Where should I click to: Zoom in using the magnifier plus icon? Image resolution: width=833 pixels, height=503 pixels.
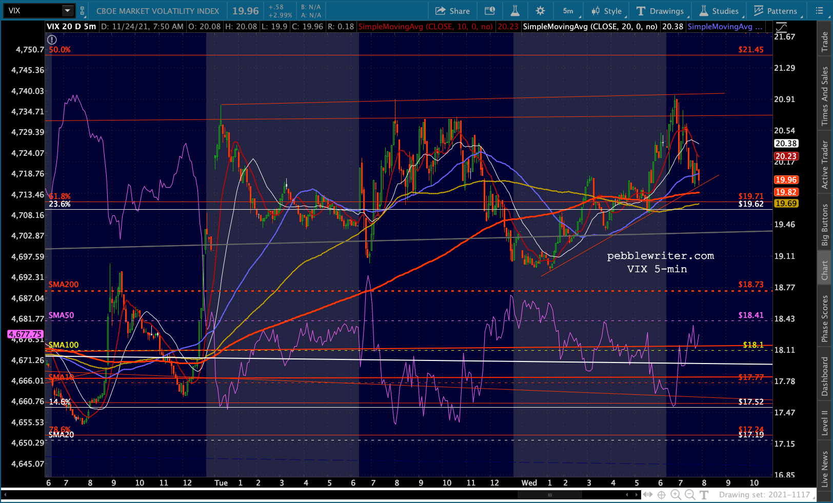tap(676, 494)
